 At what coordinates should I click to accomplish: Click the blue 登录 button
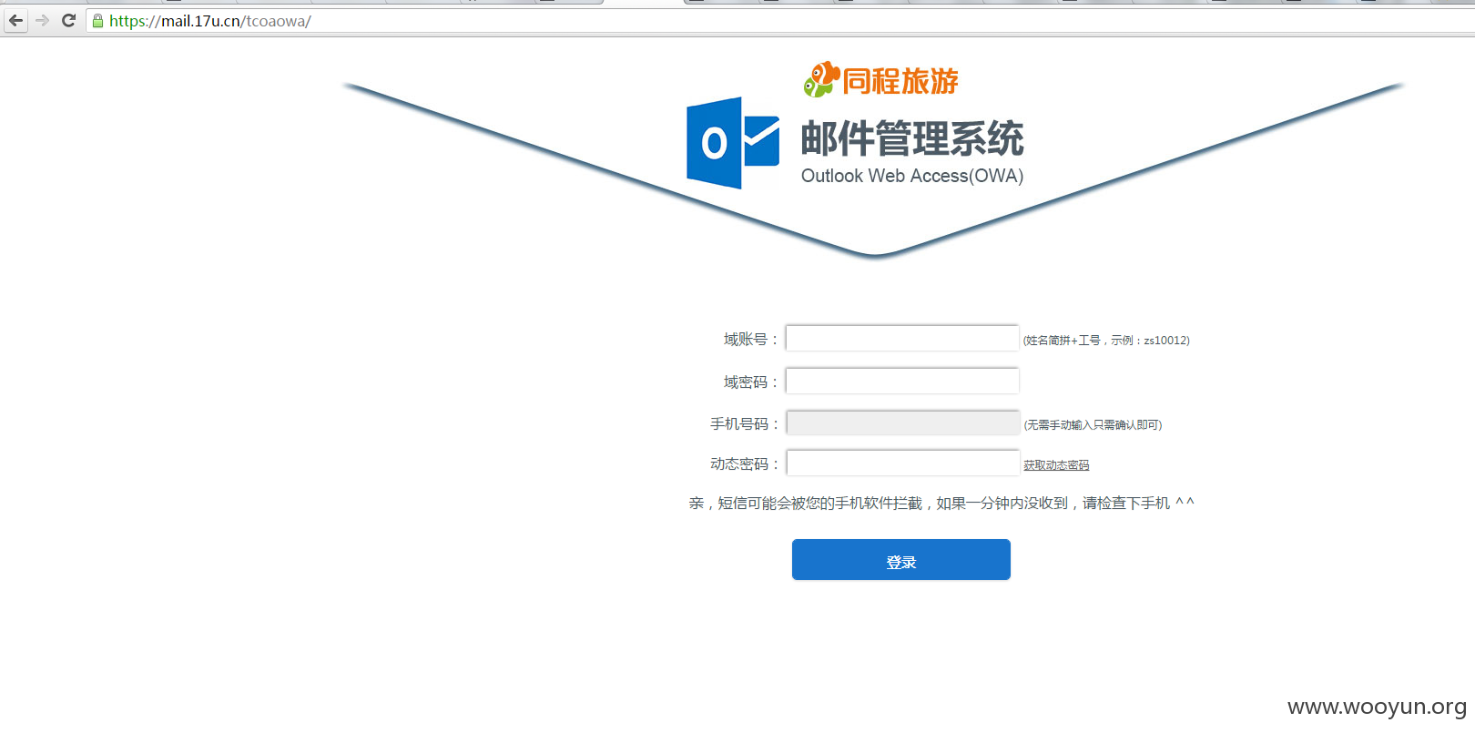901,559
